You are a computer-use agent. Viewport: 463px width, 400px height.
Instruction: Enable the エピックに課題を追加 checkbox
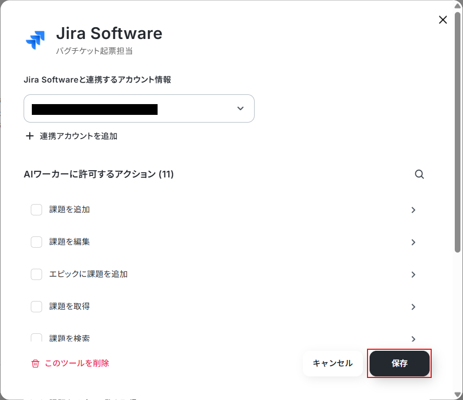pyautogui.click(x=36, y=274)
